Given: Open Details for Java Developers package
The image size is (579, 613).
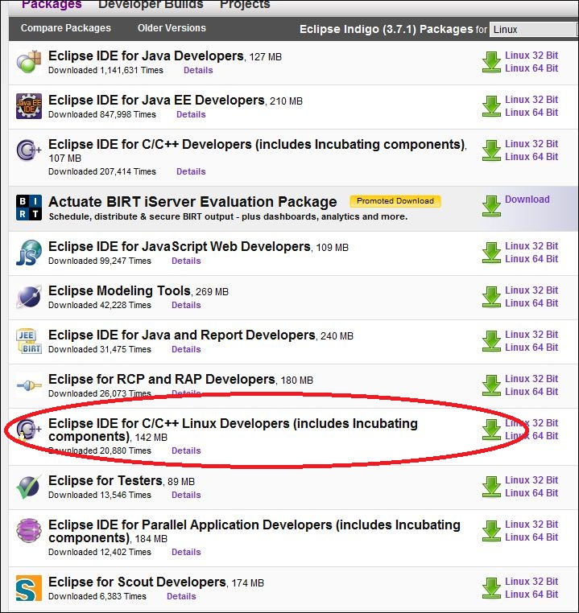Looking at the screenshot, I should (198, 70).
